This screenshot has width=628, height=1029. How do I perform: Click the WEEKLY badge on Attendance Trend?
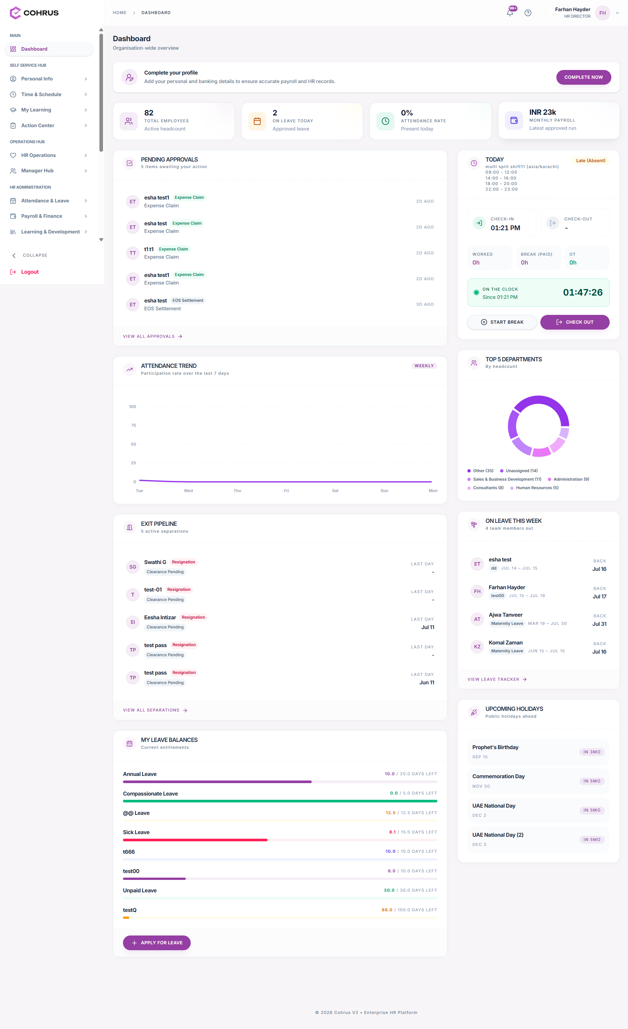pos(424,366)
